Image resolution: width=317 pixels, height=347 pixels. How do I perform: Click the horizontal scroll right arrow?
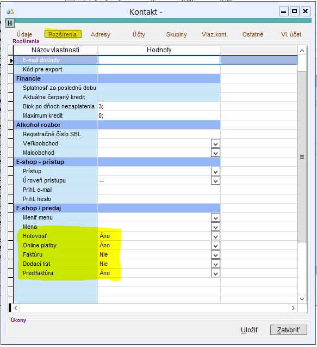pos(293,308)
